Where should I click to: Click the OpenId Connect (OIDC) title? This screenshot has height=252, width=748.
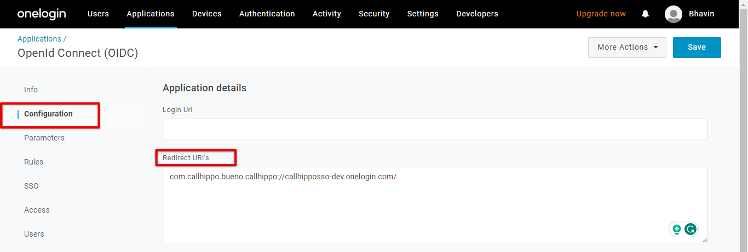pyautogui.click(x=78, y=53)
